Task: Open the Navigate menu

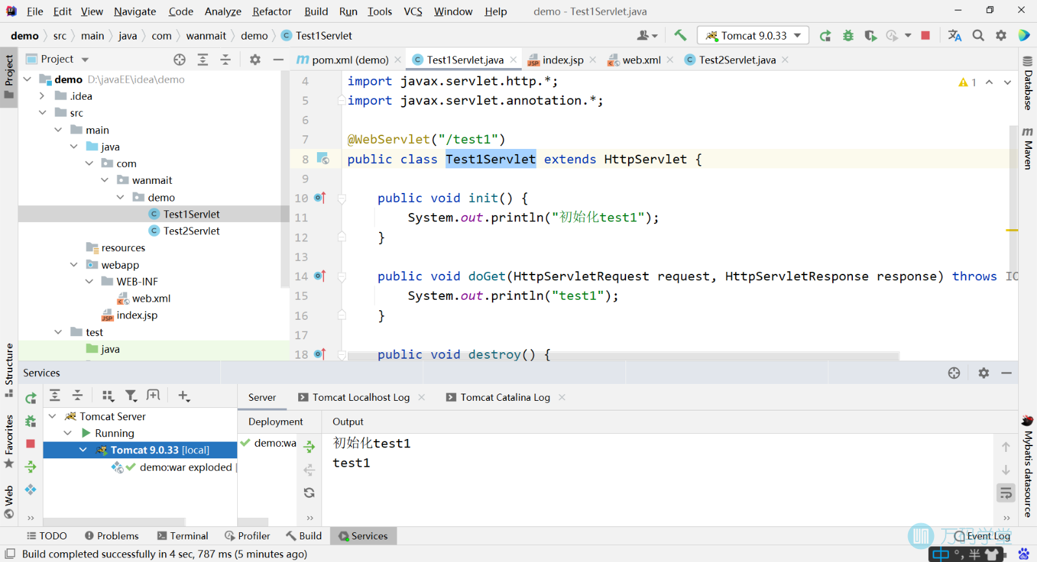Action: (135, 11)
